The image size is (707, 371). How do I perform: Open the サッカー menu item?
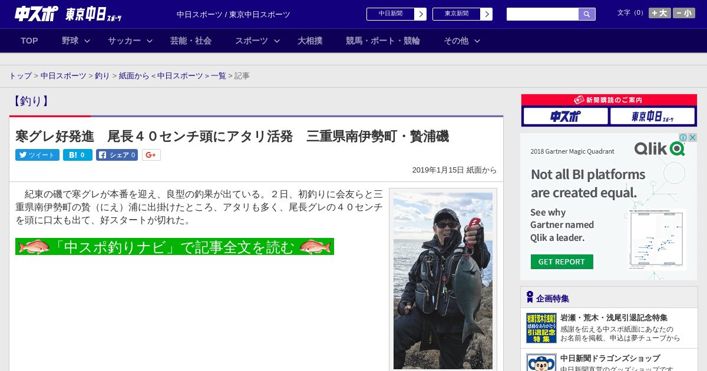124,41
